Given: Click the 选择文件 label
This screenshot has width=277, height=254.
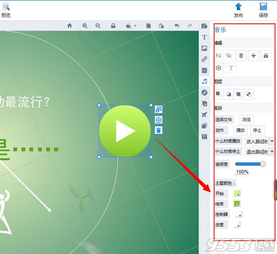Looking at the screenshot, I should point(224,120).
